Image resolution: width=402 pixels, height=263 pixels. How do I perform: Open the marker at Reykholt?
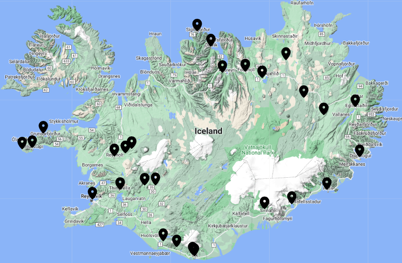pyautogui.click(x=114, y=149)
